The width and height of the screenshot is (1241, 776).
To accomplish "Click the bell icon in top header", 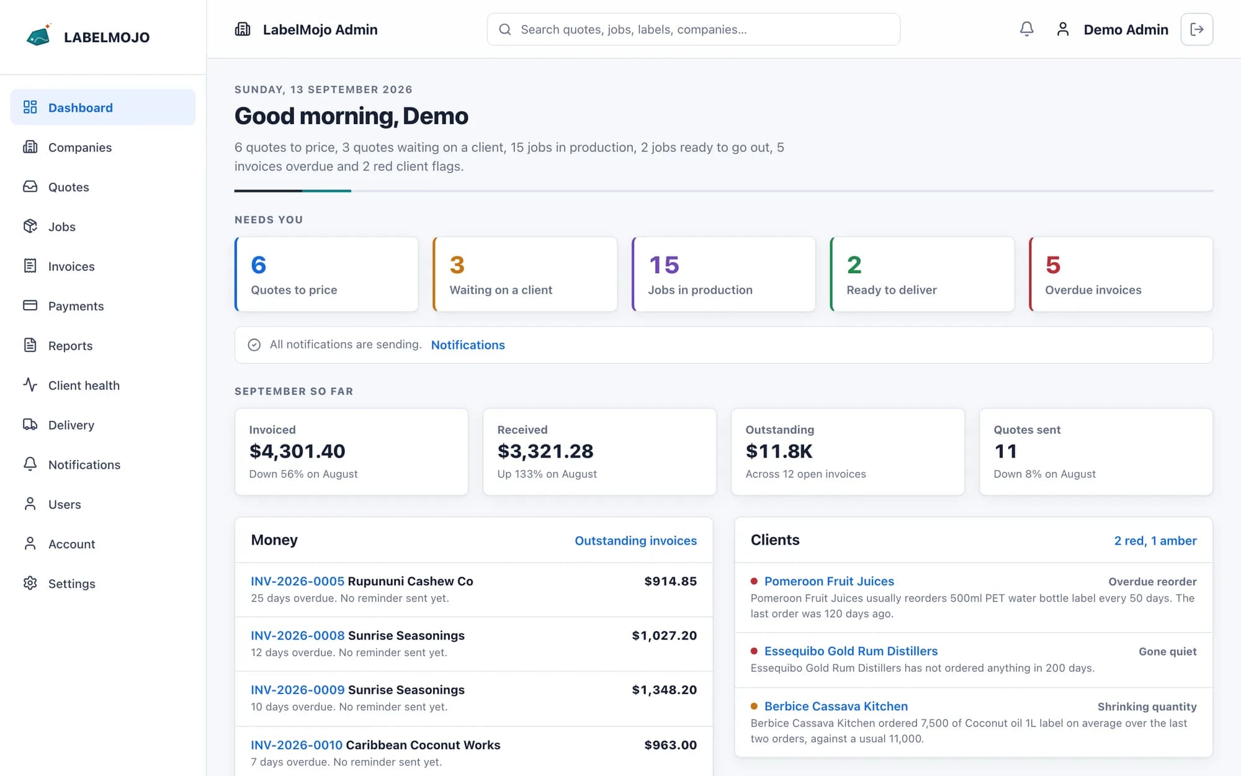I will click(x=1027, y=29).
